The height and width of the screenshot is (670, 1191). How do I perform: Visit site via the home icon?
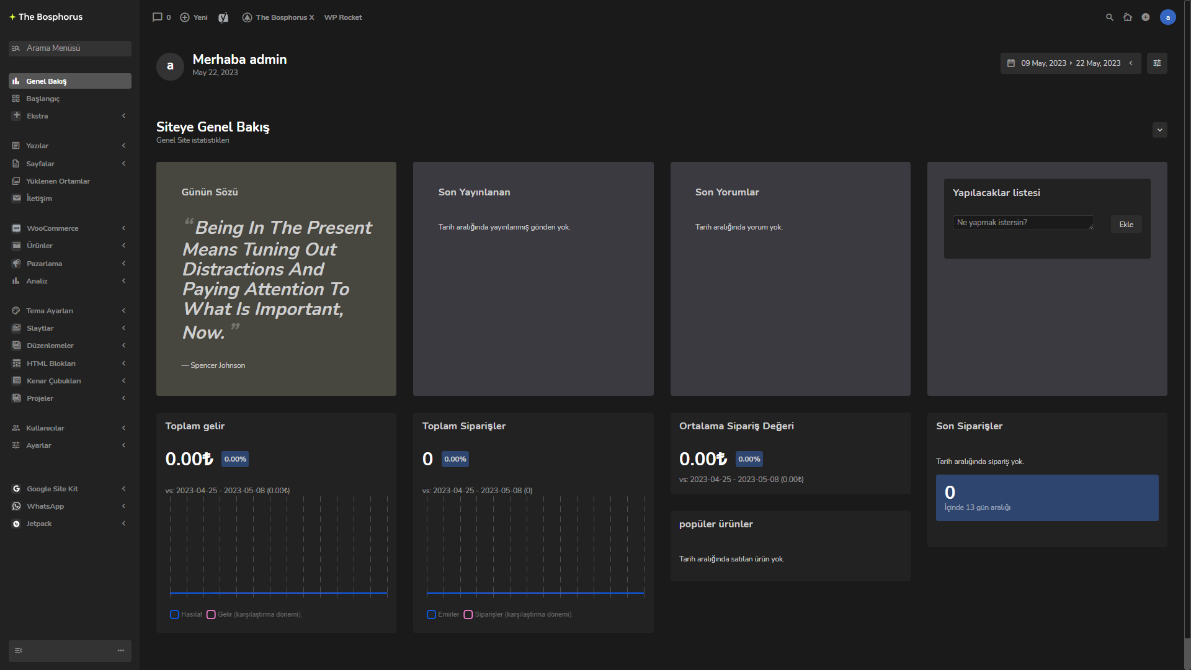pos(1128,17)
